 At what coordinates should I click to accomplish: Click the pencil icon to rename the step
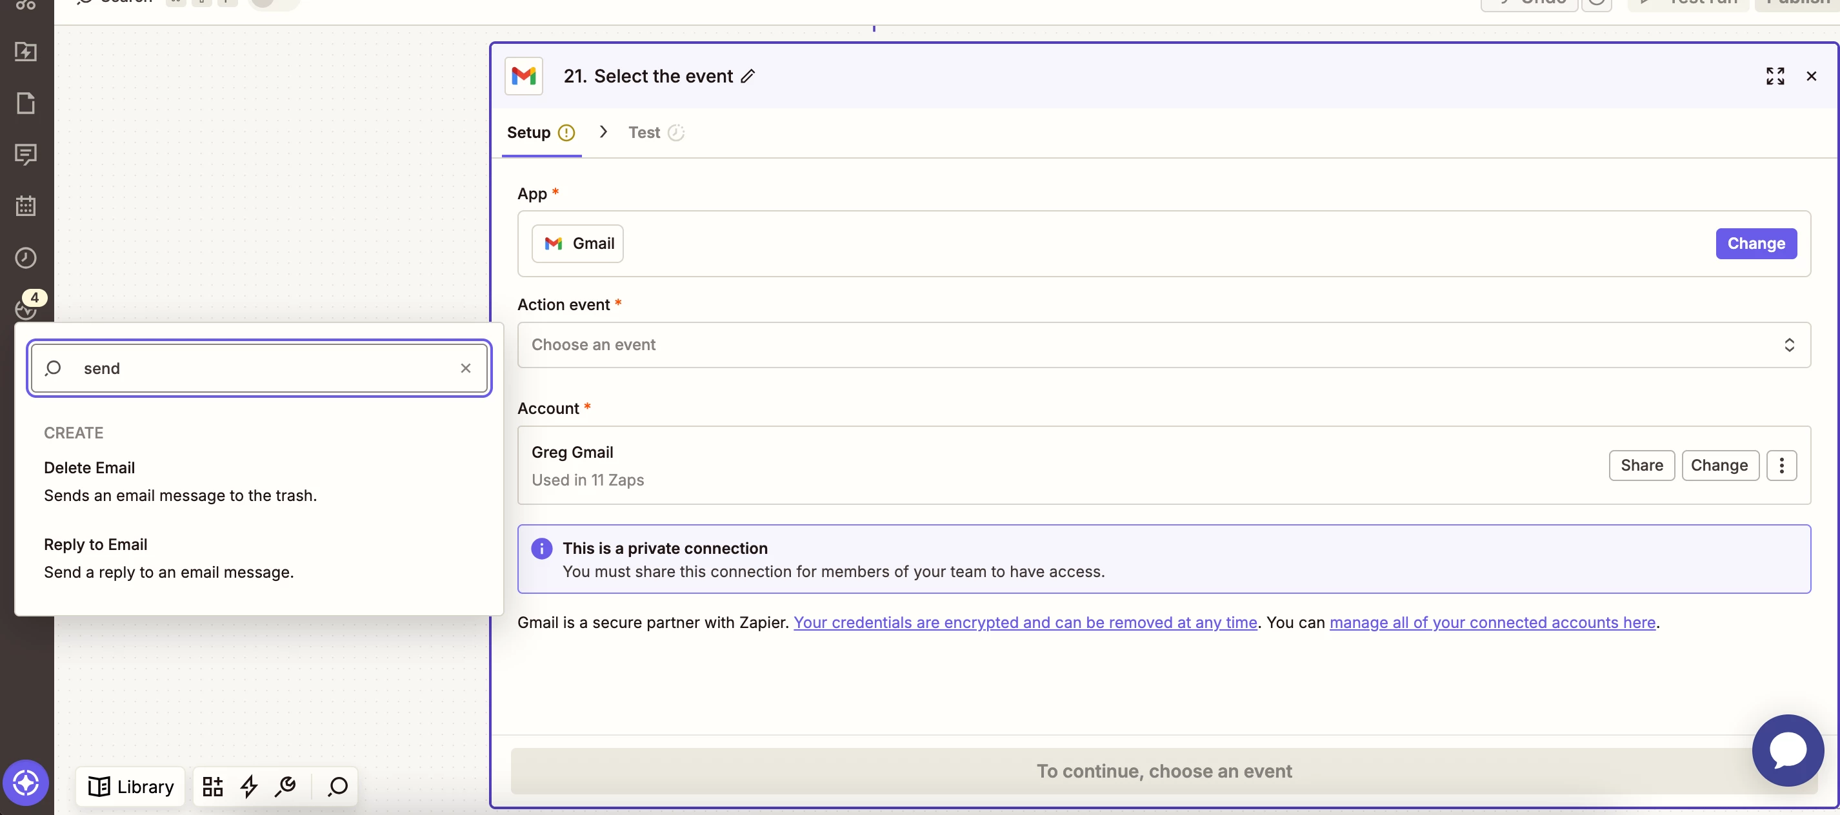(747, 76)
